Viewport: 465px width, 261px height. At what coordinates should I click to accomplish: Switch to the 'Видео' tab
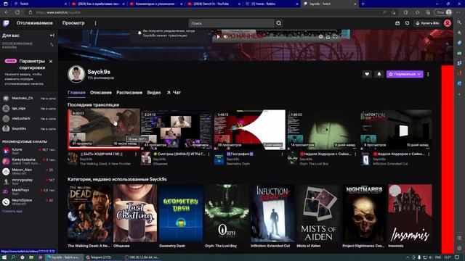(154, 93)
